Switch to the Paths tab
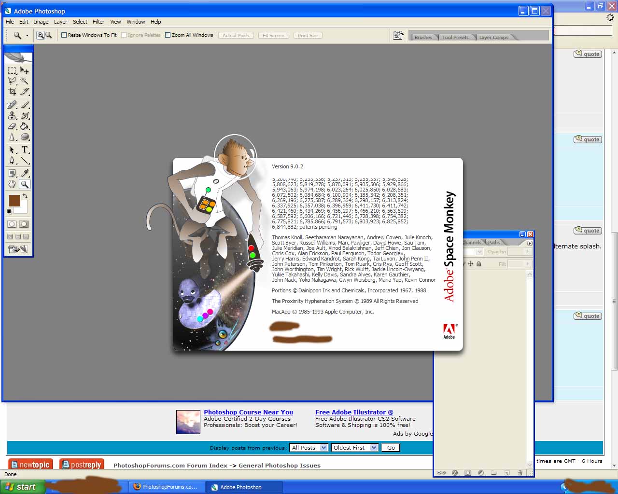The image size is (618, 494). [494, 243]
